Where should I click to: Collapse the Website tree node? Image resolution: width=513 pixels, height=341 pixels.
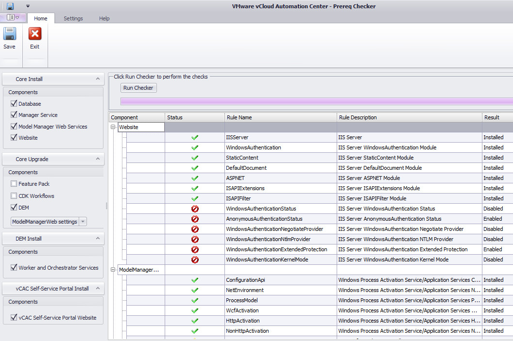[113, 127]
